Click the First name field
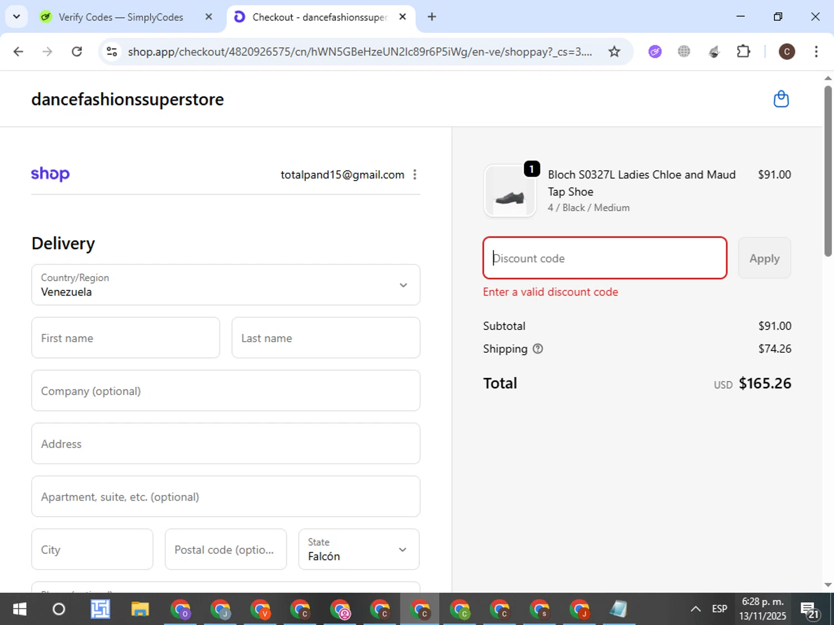 pos(126,338)
